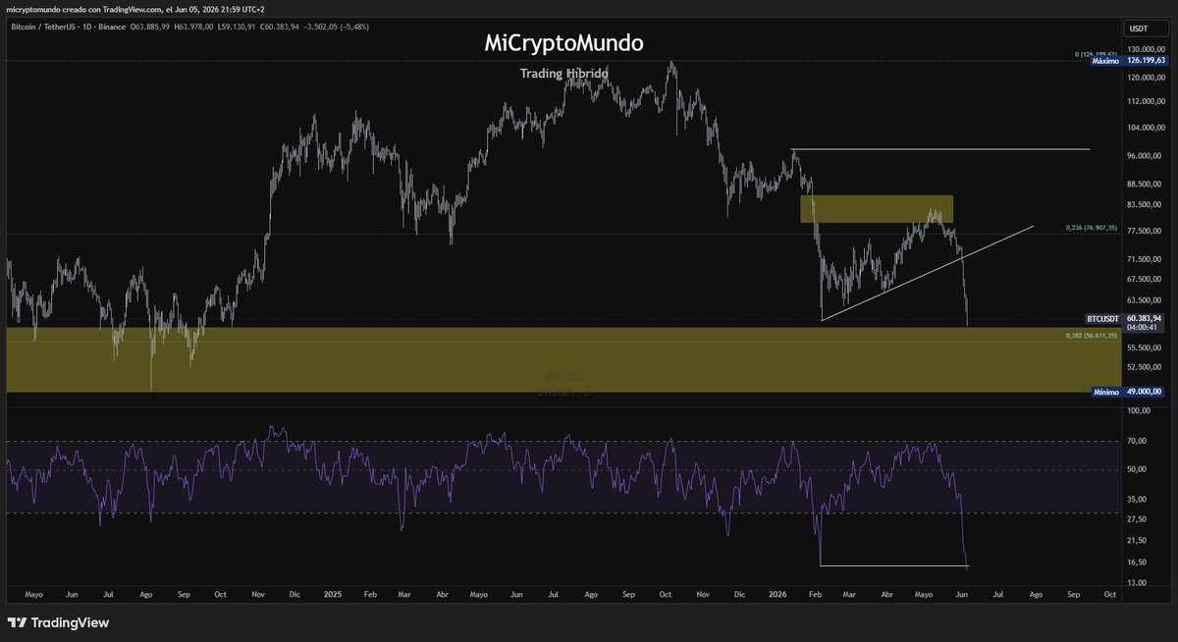The width and height of the screenshot is (1178, 642).
Task: Click the 88.500,00 price axis label
Action: [x=1145, y=184]
